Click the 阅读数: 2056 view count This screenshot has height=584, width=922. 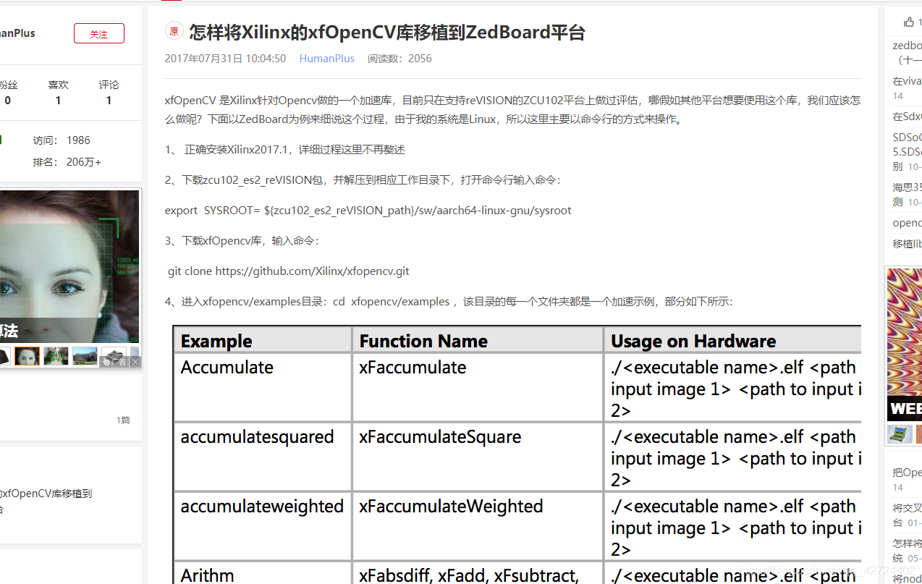click(399, 59)
